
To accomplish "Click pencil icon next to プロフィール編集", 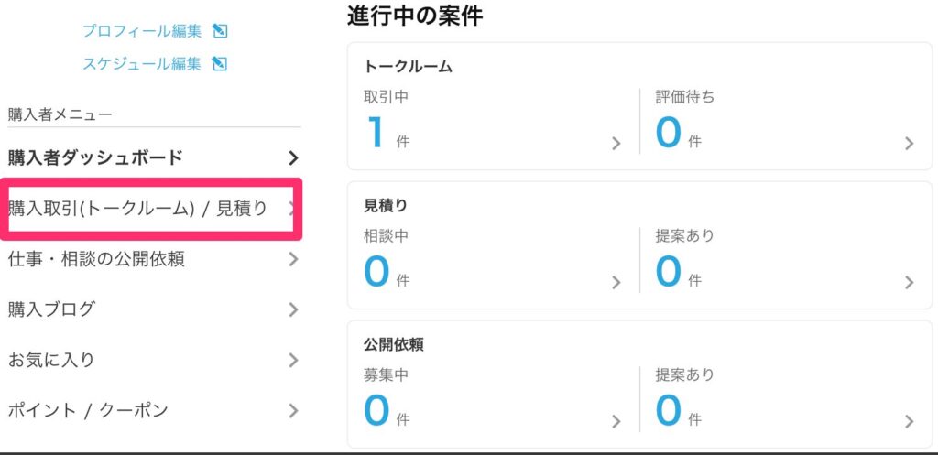I will coord(220,31).
